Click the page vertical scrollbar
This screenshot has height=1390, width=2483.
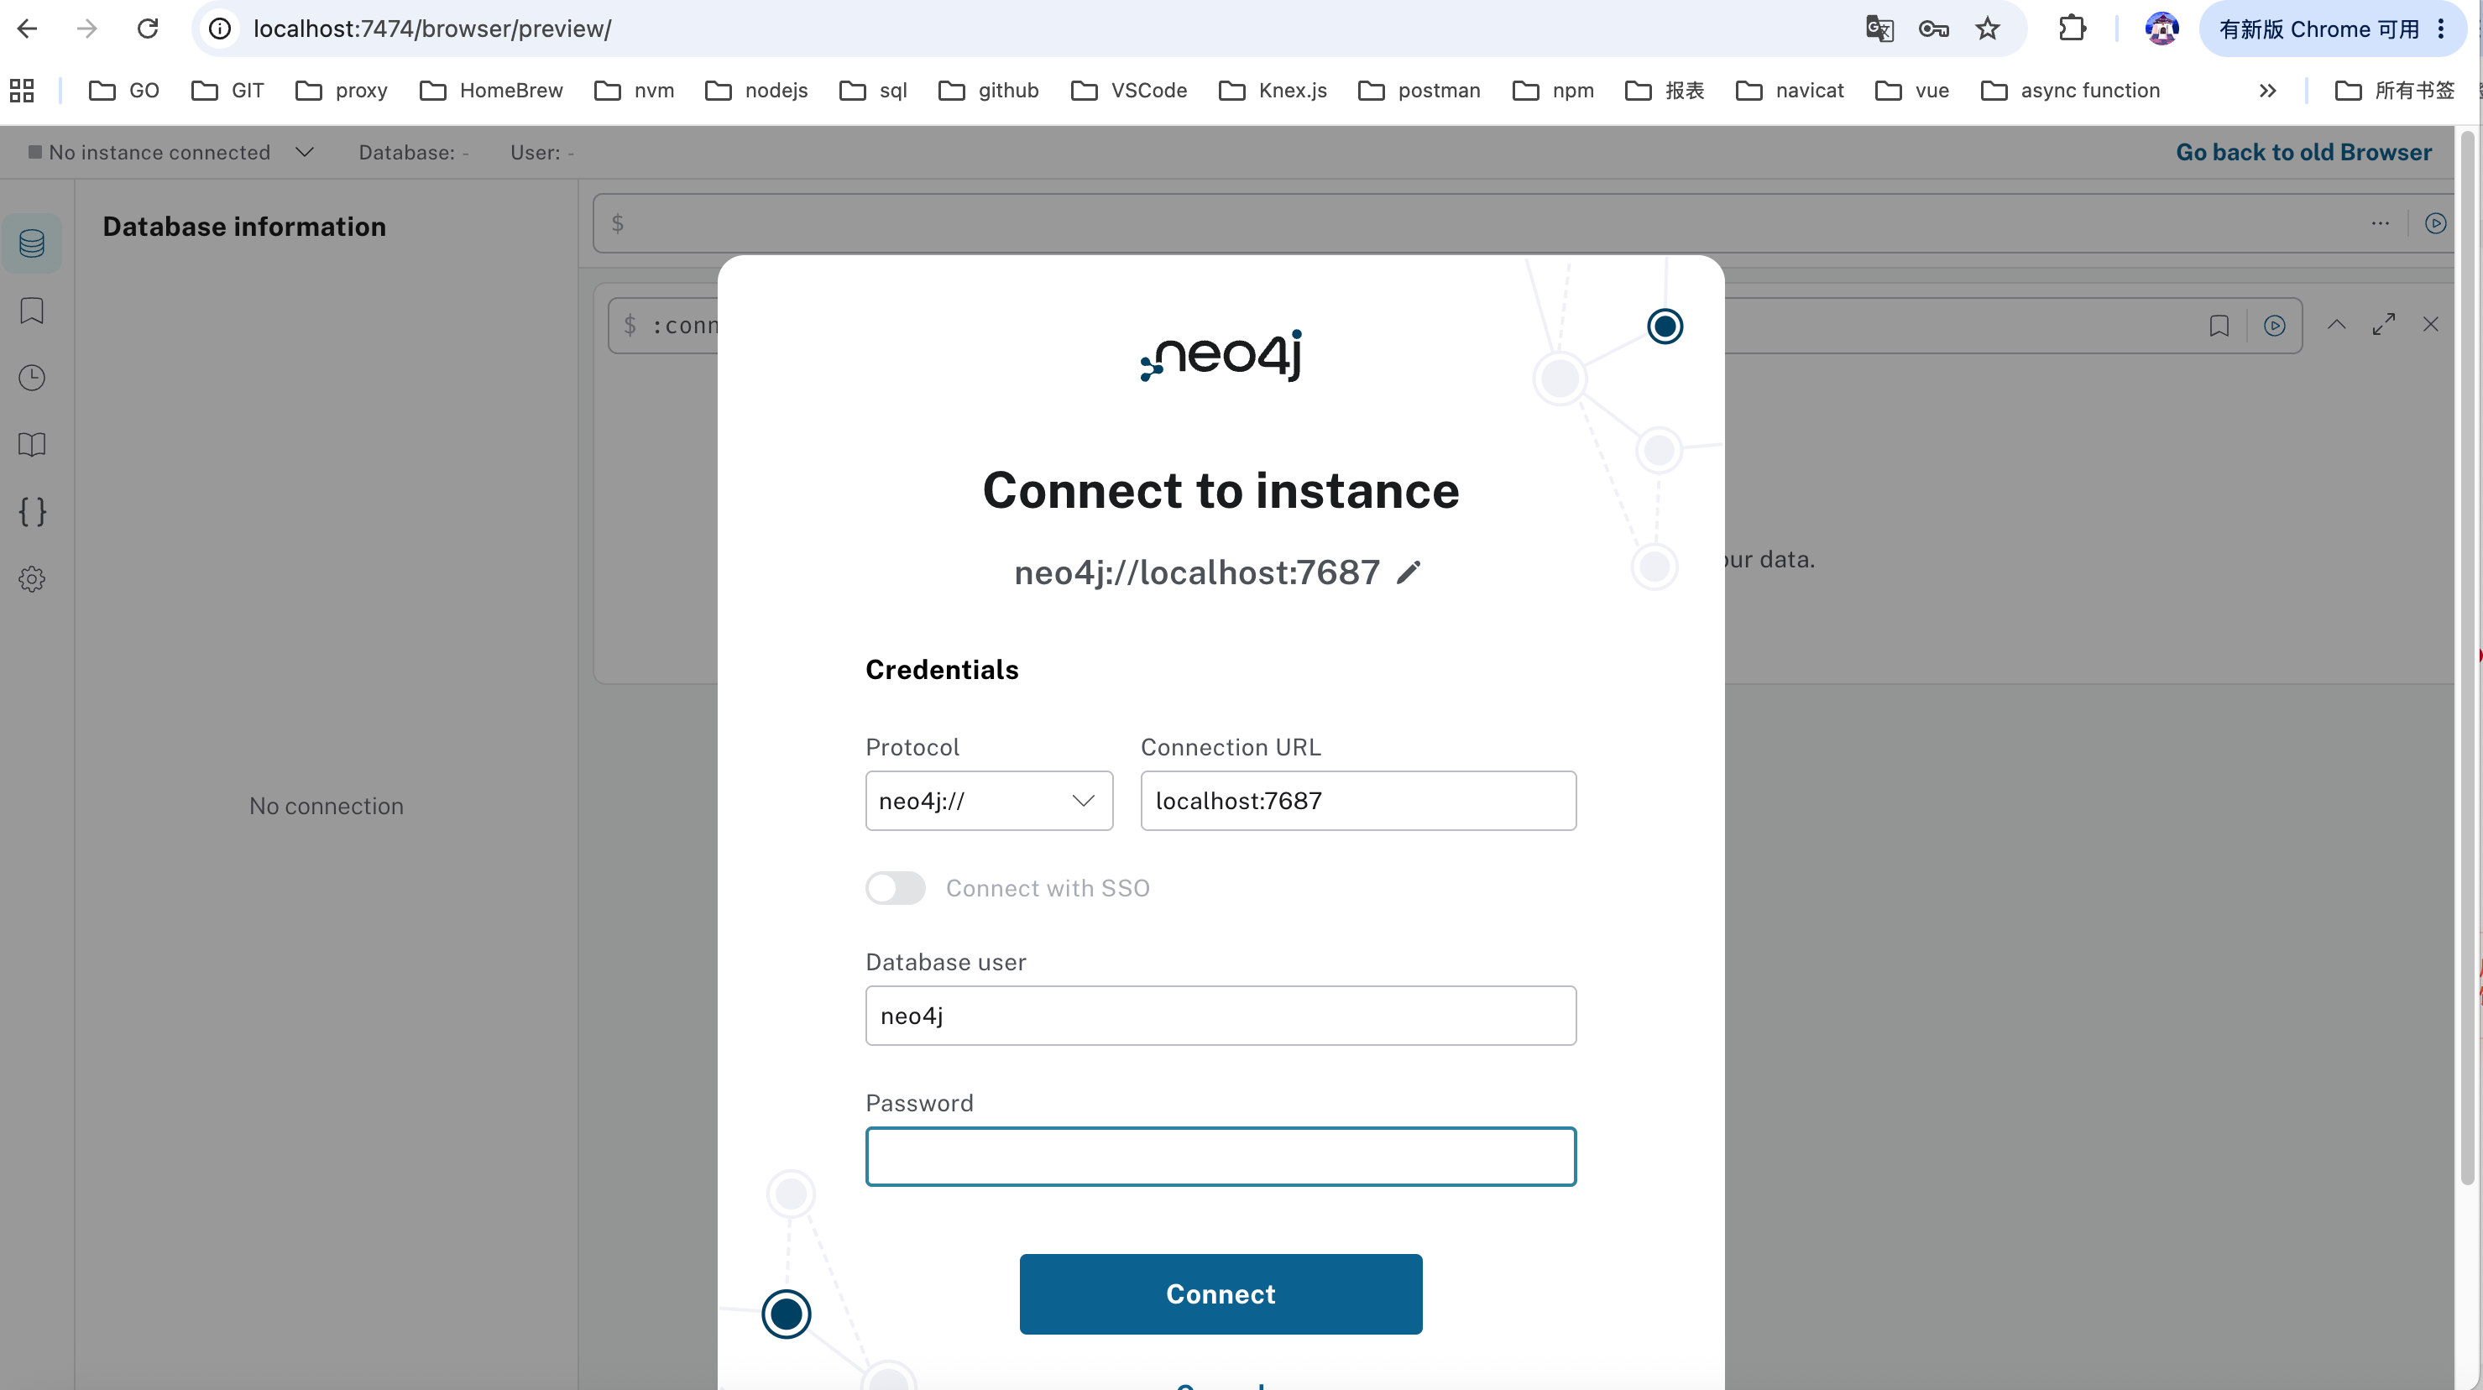point(2468,656)
